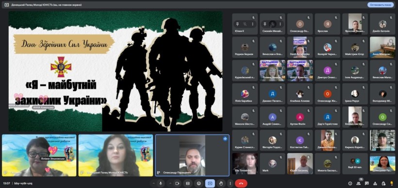Open more options three-dot menu in toolbar
Image resolution: width=398 pixels, height=188 pixels.
click(x=230, y=183)
